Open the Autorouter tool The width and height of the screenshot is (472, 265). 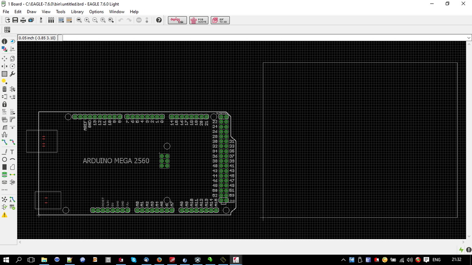12,200
